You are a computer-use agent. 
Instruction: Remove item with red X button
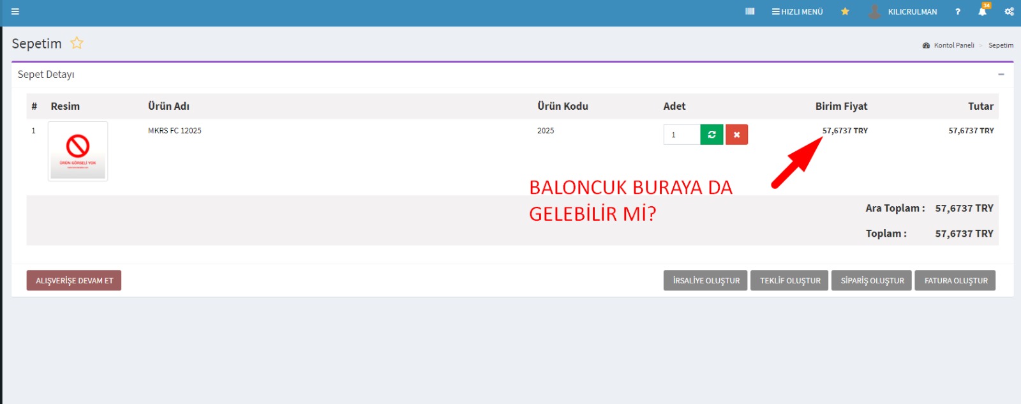pyautogui.click(x=736, y=135)
